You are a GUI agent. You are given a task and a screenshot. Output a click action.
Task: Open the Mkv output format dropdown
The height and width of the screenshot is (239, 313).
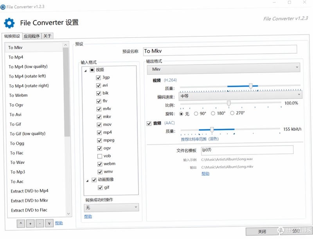(x=223, y=69)
